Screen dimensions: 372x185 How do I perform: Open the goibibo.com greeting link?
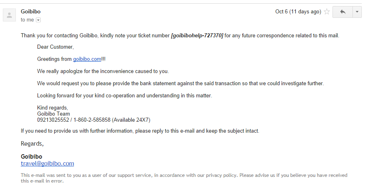click(87, 59)
